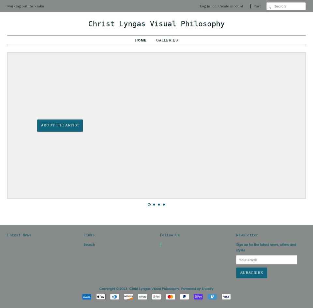Image resolution: width=313 pixels, height=308 pixels.
Task: Open the Log in link
Action: coord(205,7)
